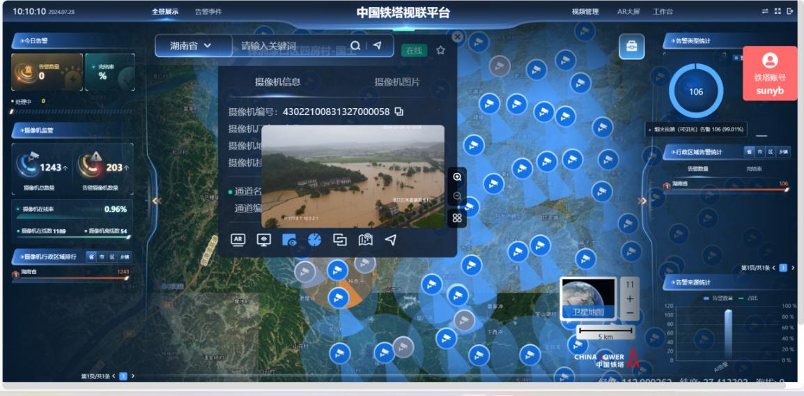804x396 pixels.
Task: Click the fullscreen icon in top bar
Action: pos(778,11)
